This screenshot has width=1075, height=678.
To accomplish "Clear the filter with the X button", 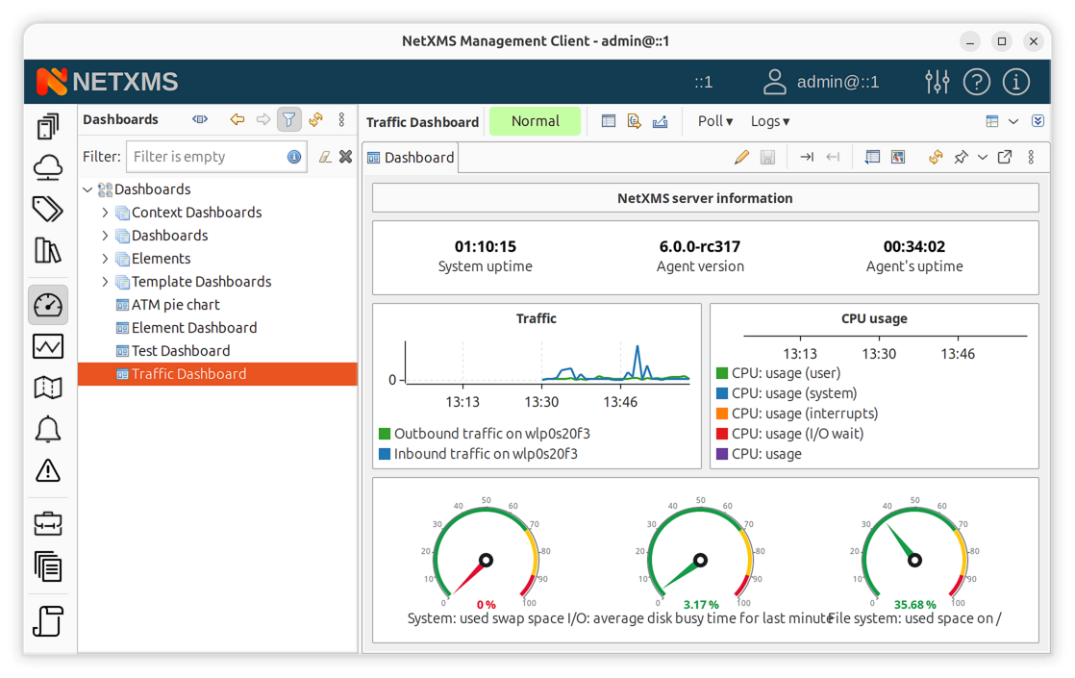I will coord(345,156).
